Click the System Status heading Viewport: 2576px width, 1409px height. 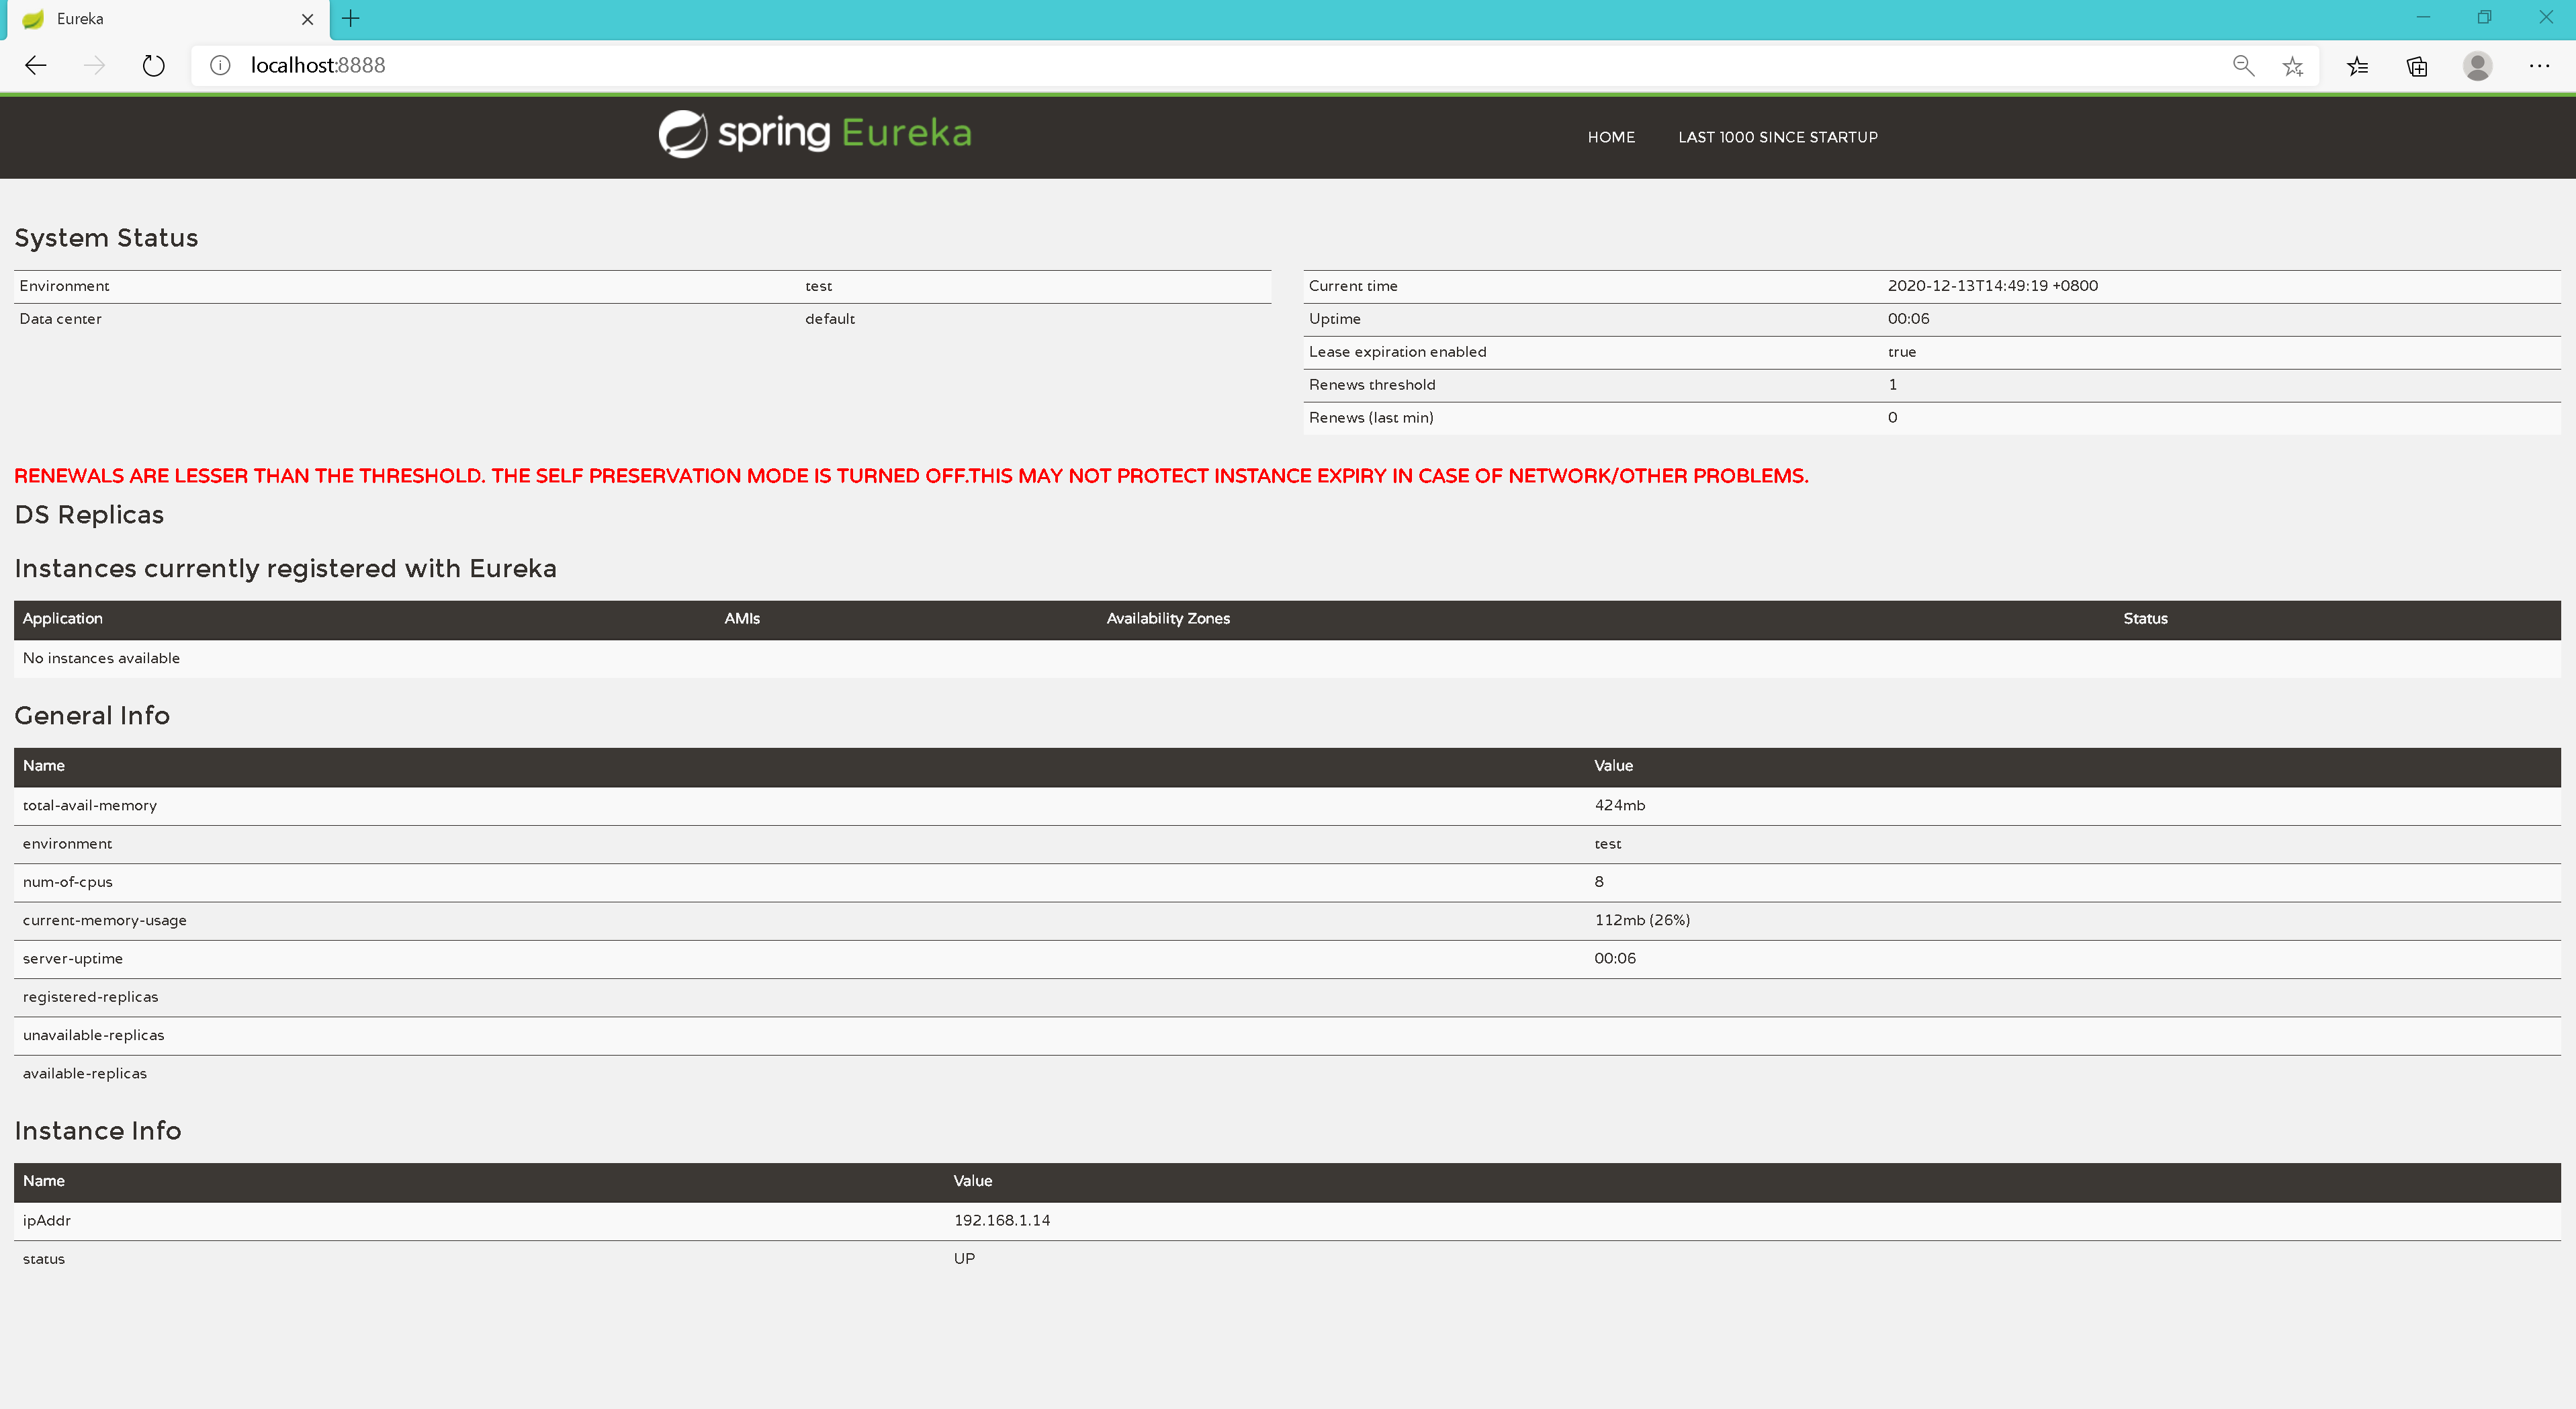pos(106,238)
